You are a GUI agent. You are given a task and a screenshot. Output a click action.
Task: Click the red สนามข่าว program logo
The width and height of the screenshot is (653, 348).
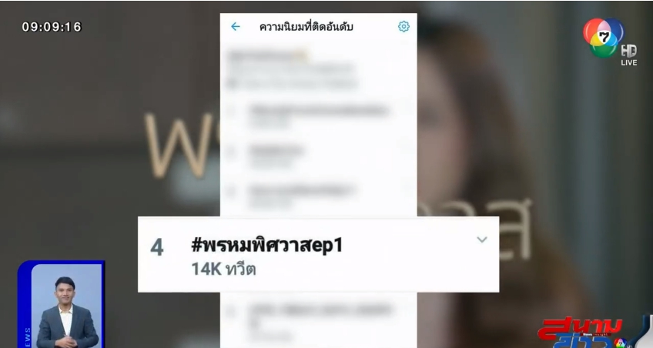pos(579,333)
